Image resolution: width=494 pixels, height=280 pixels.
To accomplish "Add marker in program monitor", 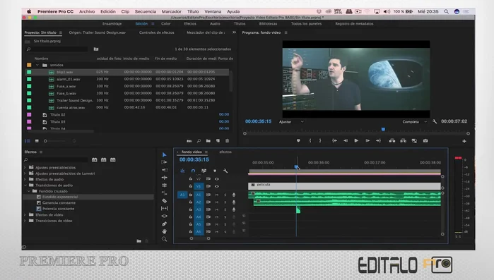I will [x=298, y=141].
